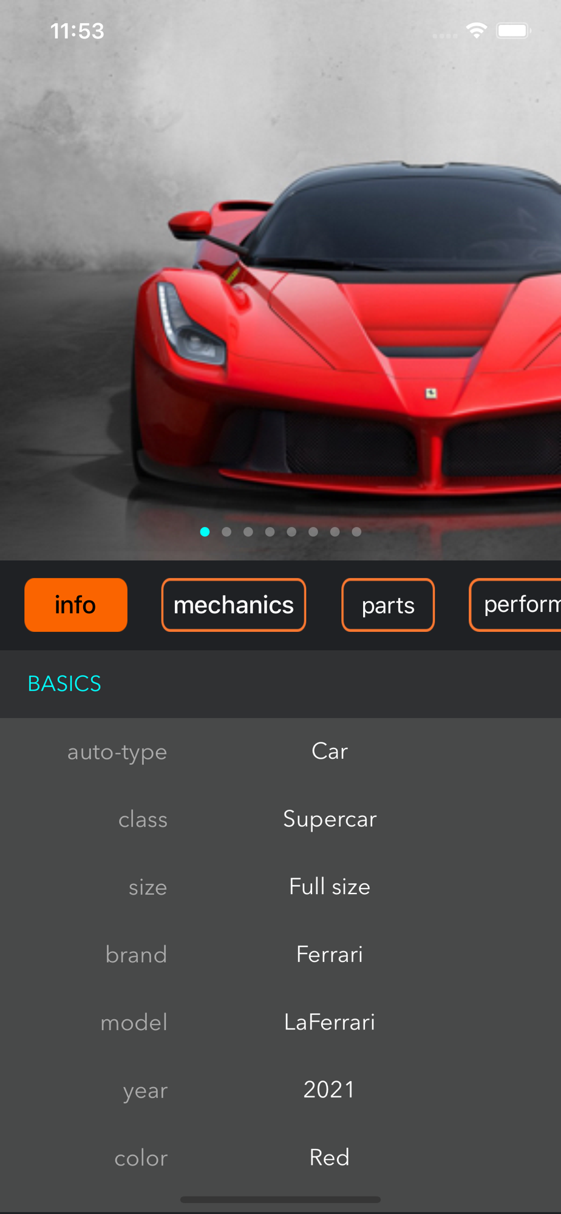Tap the Wi-Fi status icon

pyautogui.click(x=477, y=30)
